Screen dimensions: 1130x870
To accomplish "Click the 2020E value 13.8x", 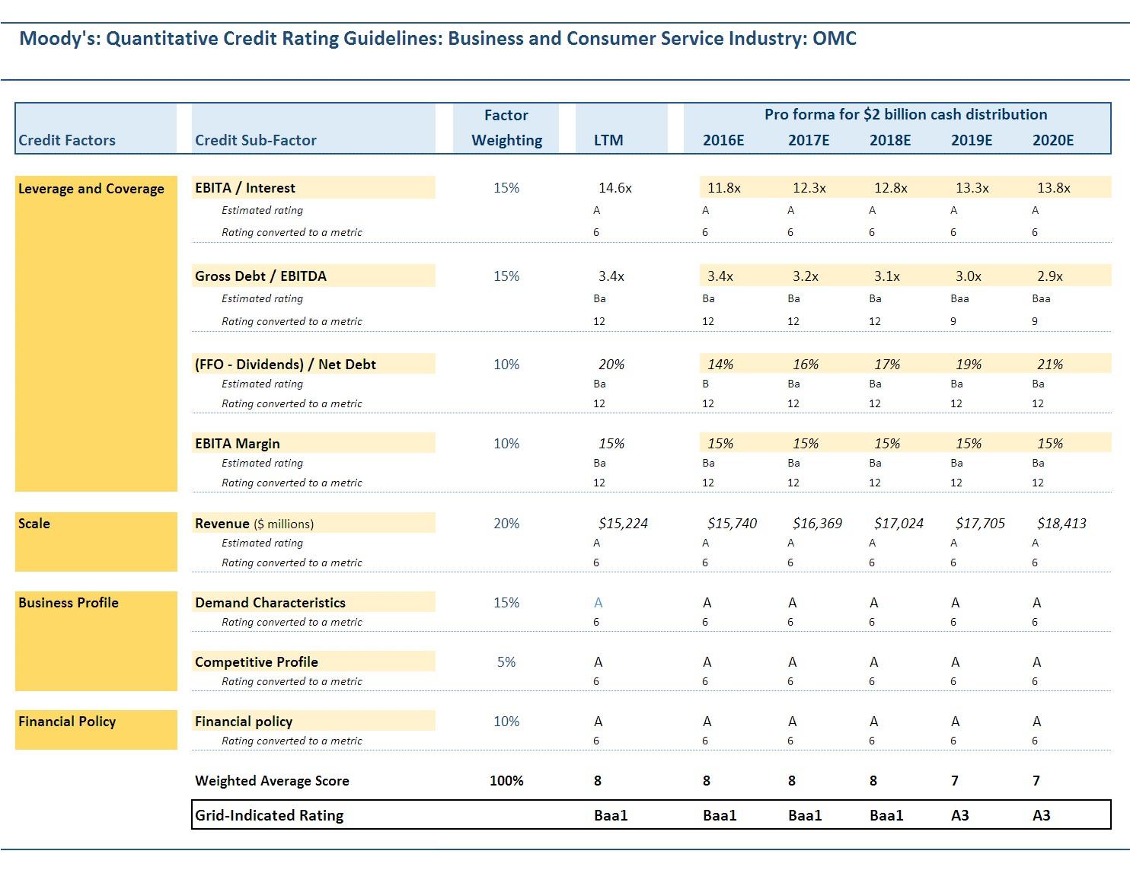I will click(1054, 188).
